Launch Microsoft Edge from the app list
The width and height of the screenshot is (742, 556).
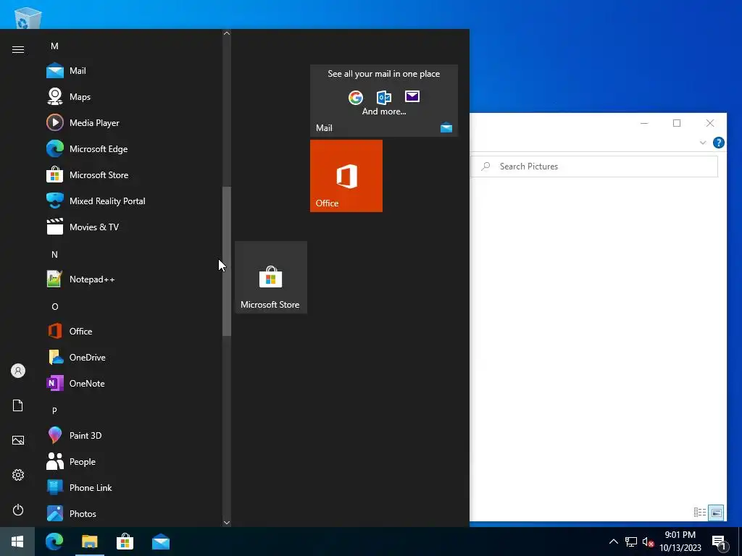[x=132, y=149]
